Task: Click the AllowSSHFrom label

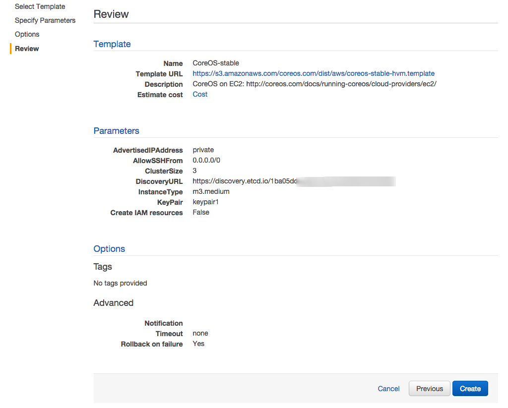Action: pyautogui.click(x=158, y=161)
